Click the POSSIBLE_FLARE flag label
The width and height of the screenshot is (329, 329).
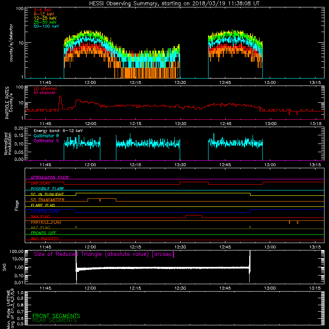(x=47, y=189)
